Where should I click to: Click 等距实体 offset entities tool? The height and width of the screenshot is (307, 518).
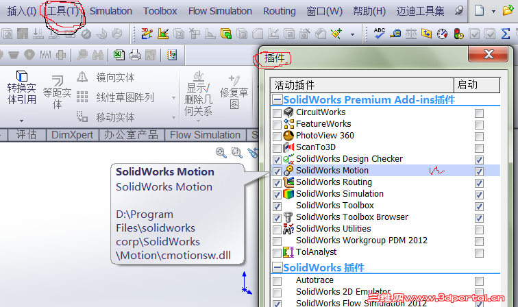pos(57,93)
